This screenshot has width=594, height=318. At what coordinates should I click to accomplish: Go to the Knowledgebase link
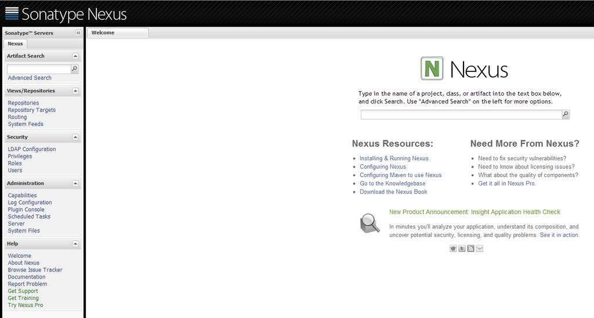[393, 183]
